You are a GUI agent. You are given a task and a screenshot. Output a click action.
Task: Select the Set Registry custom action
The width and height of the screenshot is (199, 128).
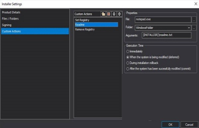(97, 20)
